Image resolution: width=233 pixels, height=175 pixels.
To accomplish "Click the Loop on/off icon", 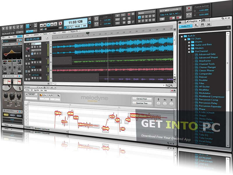I will click(x=96, y=19).
